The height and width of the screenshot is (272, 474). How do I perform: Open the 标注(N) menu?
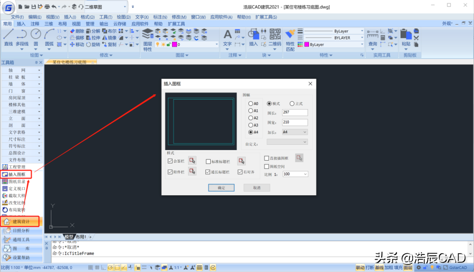160,17
